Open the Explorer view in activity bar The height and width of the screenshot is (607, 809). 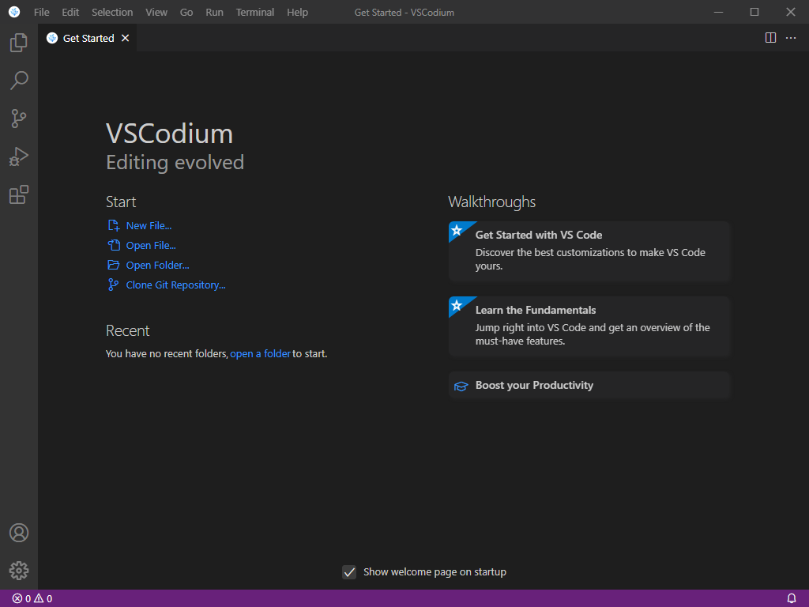tap(19, 43)
